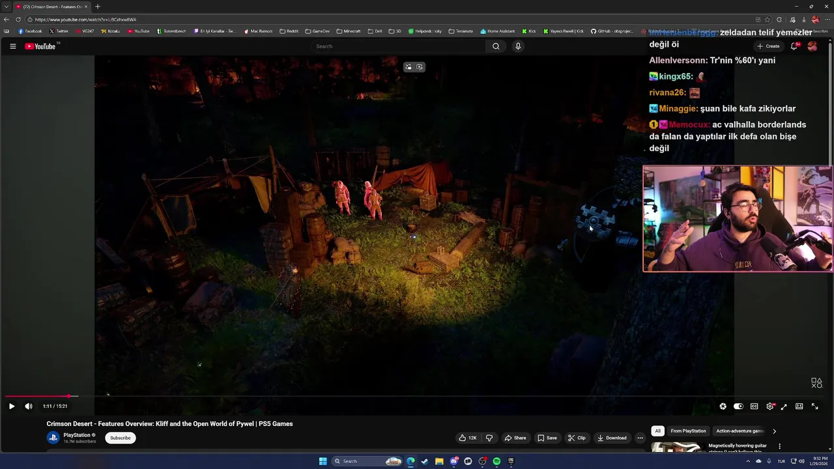This screenshot has height=469, width=834.
Task: Open the Home Assistant bookmark
Action: coord(497,31)
